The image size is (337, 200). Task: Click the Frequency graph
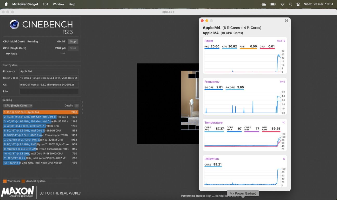click(243, 102)
